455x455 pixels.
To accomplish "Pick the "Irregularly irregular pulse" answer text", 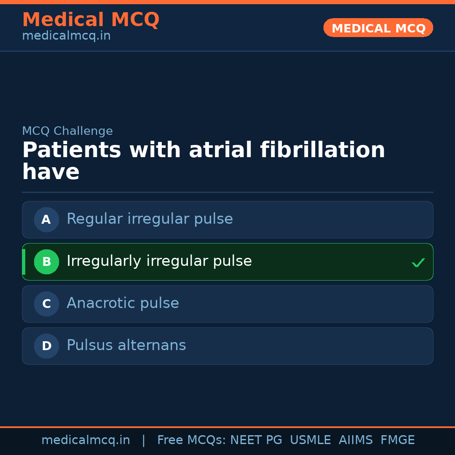I will 159,261.
